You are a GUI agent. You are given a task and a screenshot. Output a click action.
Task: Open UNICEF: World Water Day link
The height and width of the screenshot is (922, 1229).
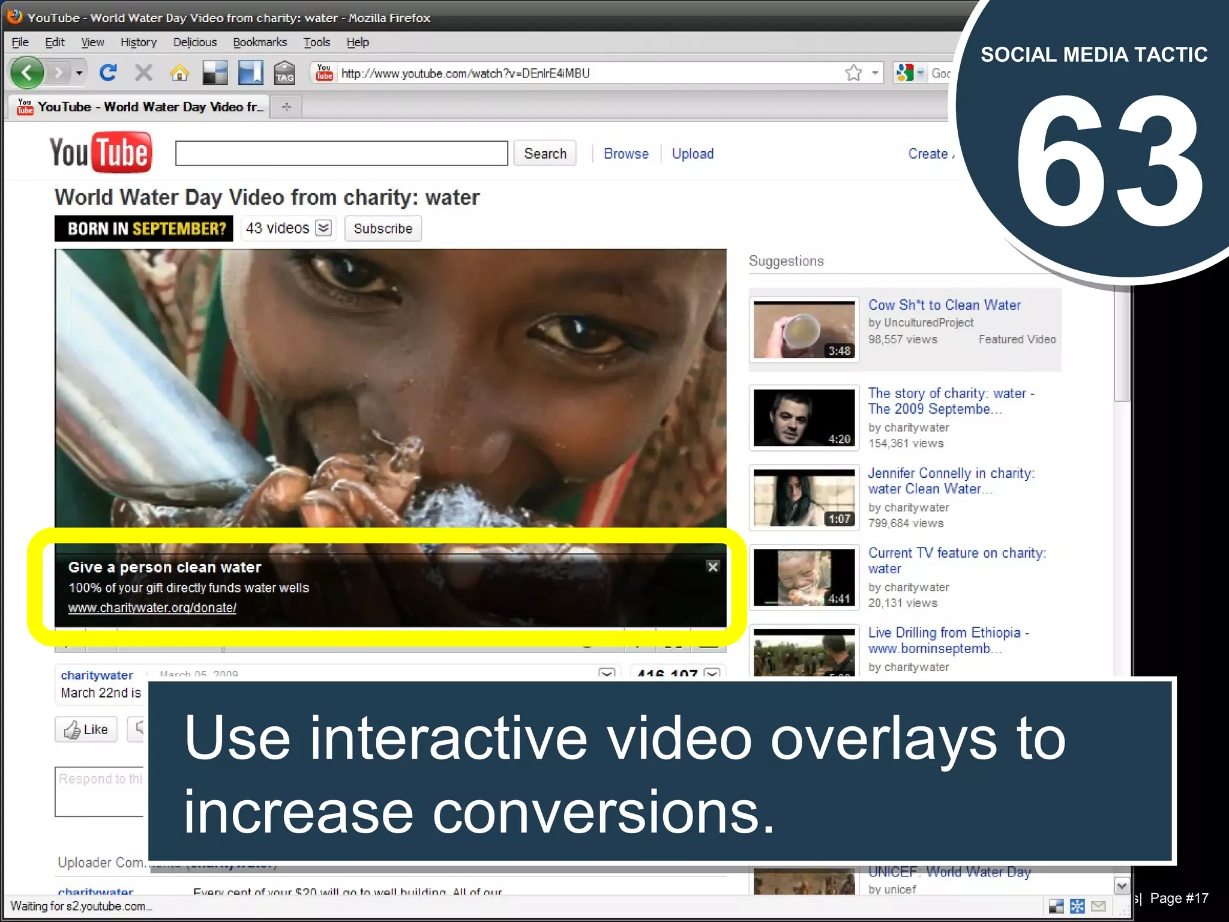[x=949, y=873]
